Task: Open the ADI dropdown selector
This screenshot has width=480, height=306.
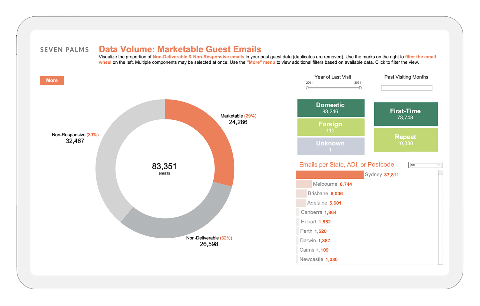Action: click(425, 165)
